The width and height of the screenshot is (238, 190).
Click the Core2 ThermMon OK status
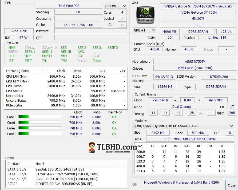[x=114, y=128]
